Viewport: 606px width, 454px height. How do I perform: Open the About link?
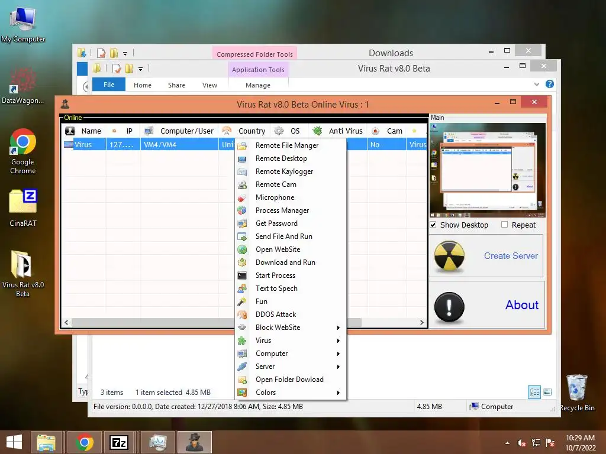[522, 305]
